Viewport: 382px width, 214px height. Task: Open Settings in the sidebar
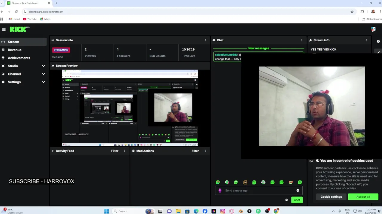tap(14, 82)
